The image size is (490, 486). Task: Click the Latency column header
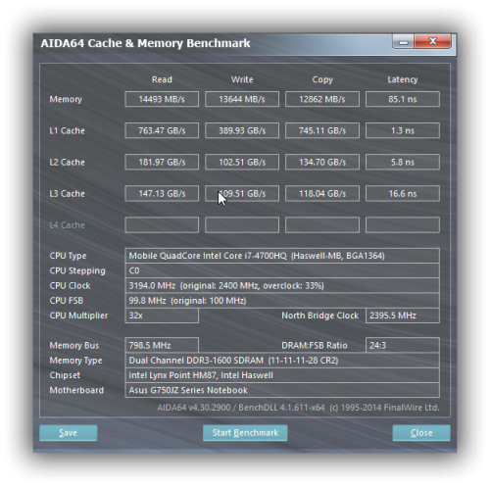pyautogui.click(x=403, y=79)
